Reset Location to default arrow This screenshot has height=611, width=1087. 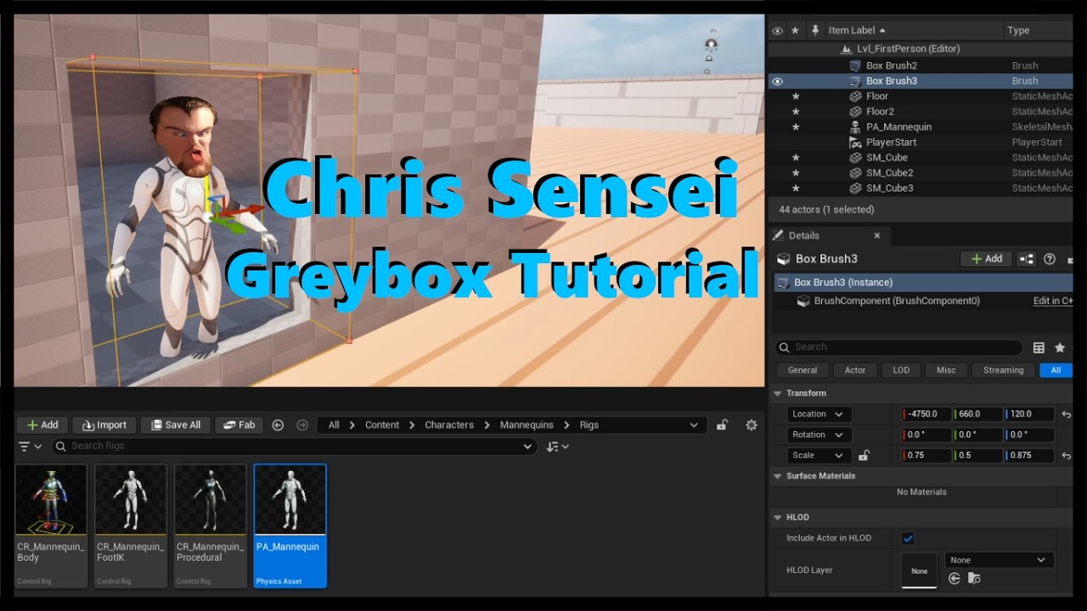pos(1066,414)
